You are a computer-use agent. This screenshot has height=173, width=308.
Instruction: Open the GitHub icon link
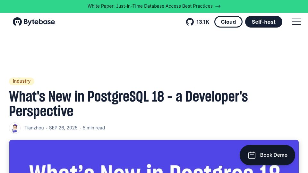(190, 22)
